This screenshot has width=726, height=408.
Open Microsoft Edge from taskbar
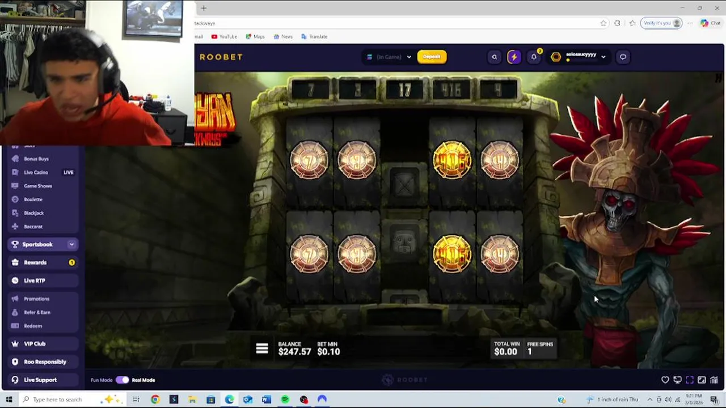coord(229,399)
